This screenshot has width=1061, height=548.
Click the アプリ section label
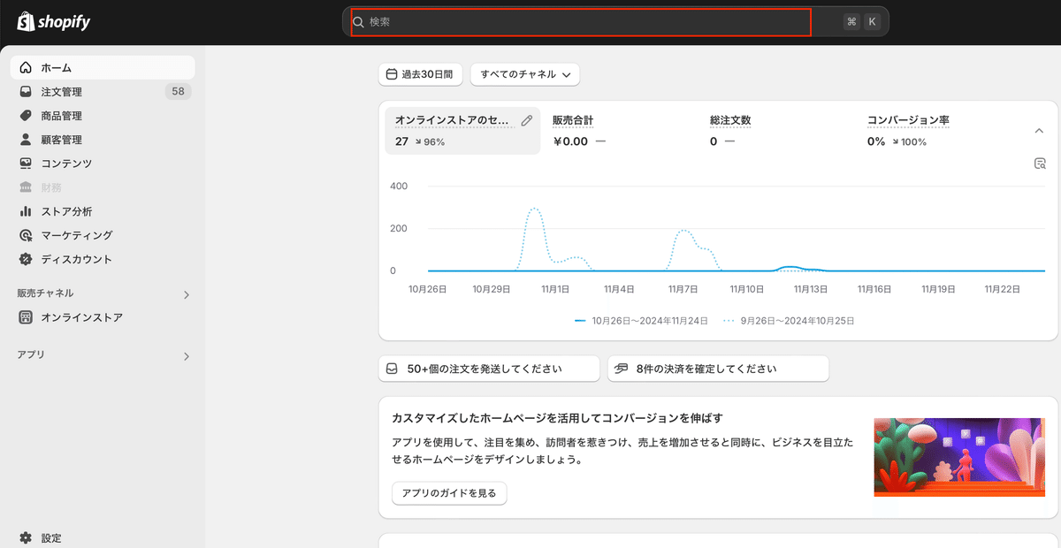[31, 354]
